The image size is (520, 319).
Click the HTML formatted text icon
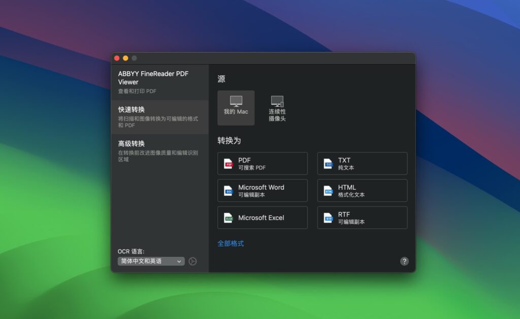pos(329,190)
